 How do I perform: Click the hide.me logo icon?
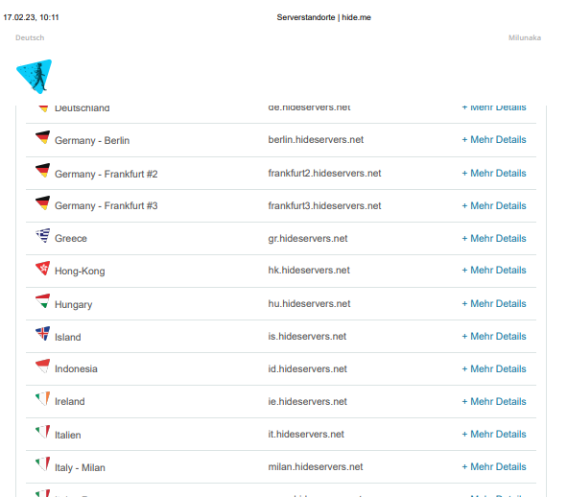[x=35, y=77]
